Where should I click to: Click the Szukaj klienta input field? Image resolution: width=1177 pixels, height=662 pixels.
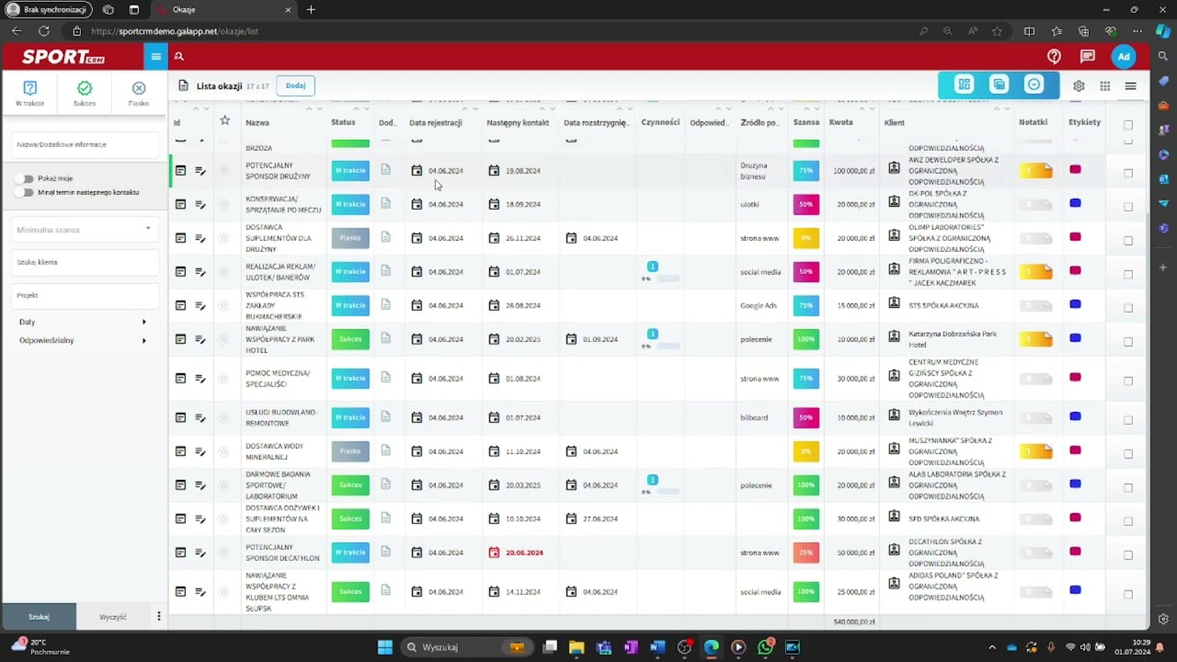(x=85, y=262)
